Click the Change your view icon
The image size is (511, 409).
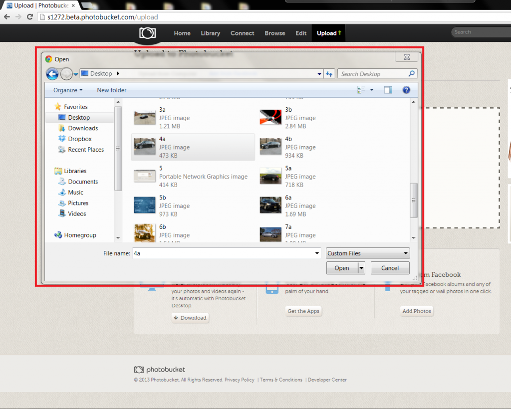click(x=361, y=90)
